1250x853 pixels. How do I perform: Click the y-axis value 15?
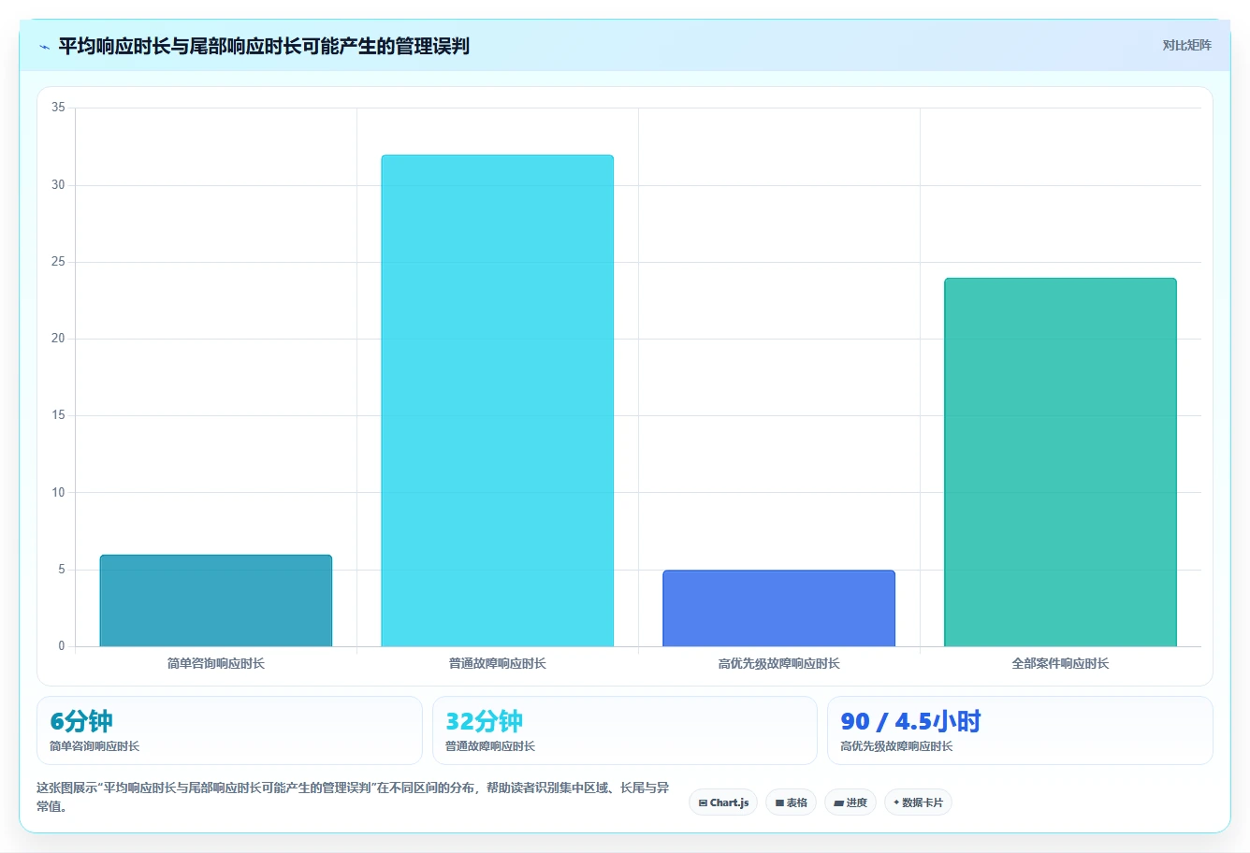coord(58,415)
